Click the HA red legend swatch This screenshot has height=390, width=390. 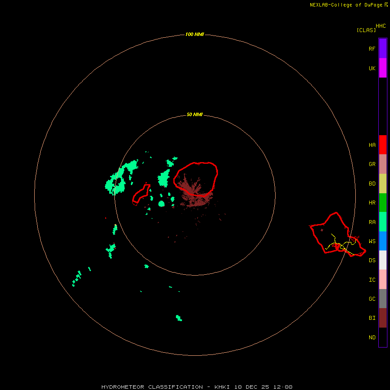tap(383, 145)
